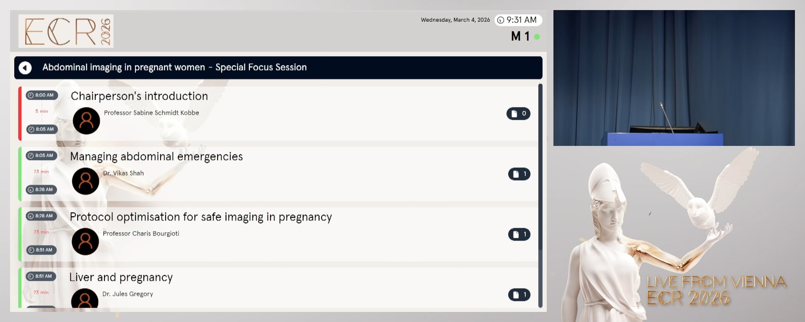This screenshot has width=805, height=322.
Task: Click the back arrow on the session header
Action: pos(25,68)
